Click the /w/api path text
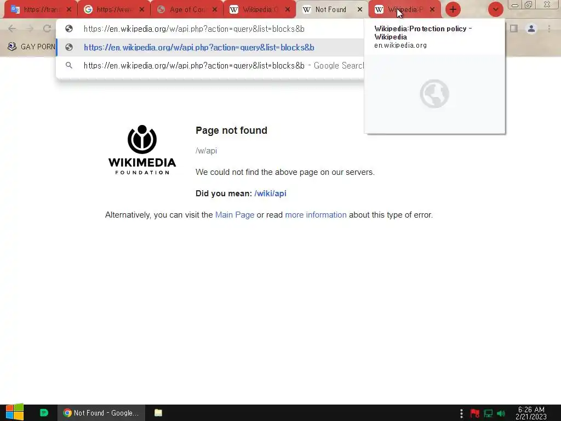 (x=206, y=151)
